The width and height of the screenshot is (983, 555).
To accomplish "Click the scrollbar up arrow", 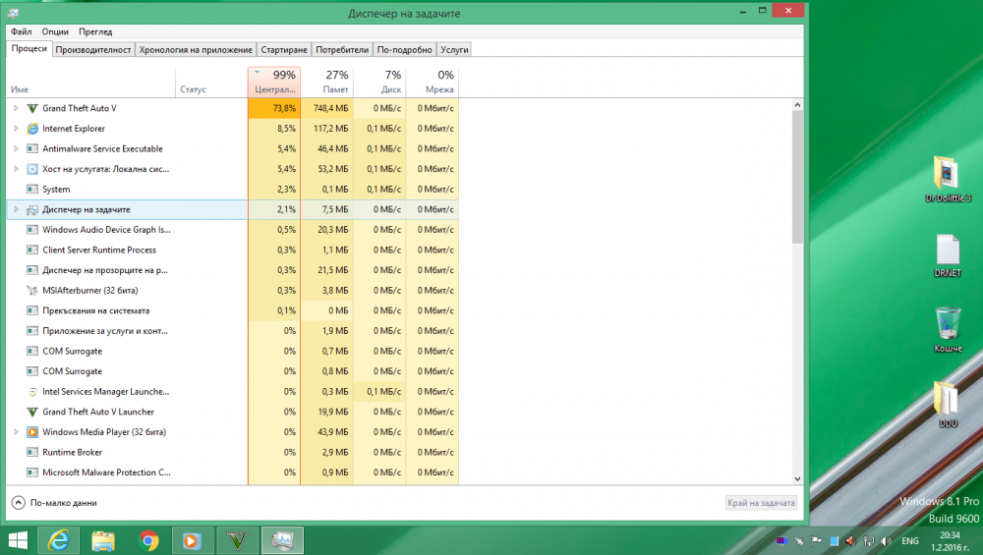I will [797, 105].
